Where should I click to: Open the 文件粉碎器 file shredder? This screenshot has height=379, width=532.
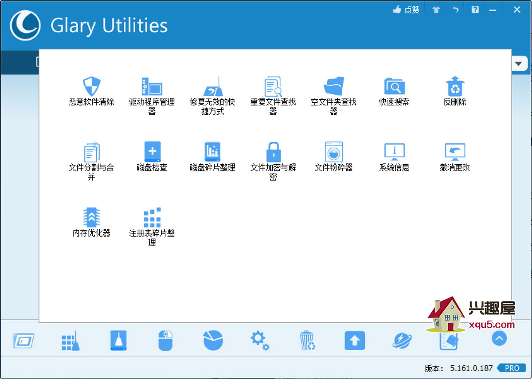coord(333,157)
